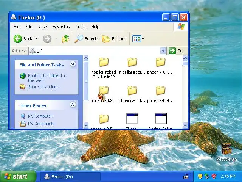The width and height of the screenshot is (242, 182).
Task: Select the truncated MozillaFirebi... folder icon
Action: 132,62
